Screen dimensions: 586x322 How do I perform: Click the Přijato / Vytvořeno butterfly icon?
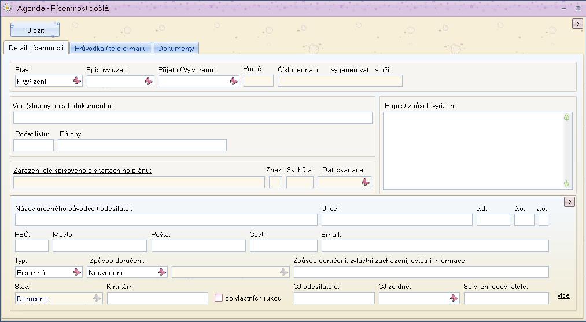[233, 82]
